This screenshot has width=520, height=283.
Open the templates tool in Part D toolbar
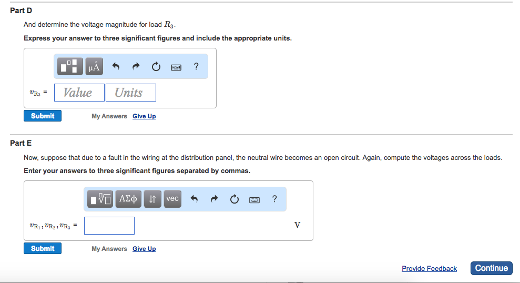69,66
